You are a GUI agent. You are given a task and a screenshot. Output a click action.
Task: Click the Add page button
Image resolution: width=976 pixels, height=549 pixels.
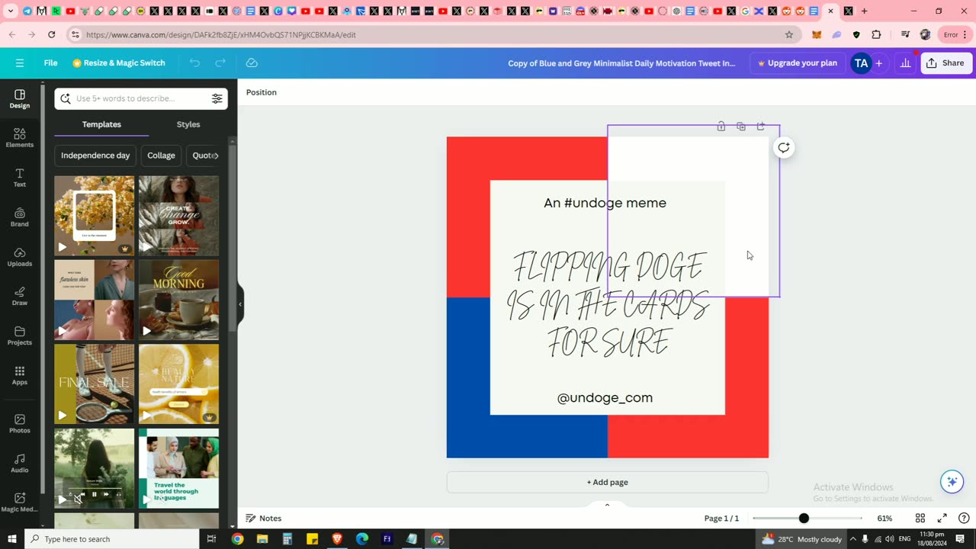(x=608, y=482)
